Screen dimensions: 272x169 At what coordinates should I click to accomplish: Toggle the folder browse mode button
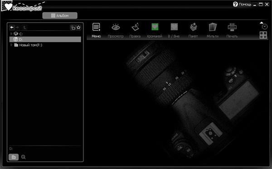point(14,157)
